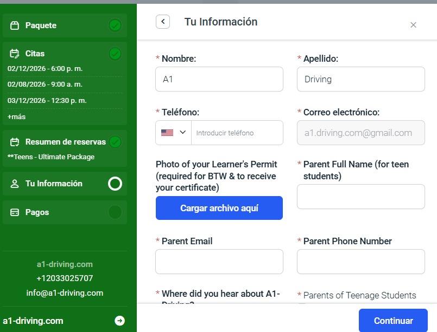Expand appointments list with +más
Screen dimensions: 437x332
tap(16, 116)
